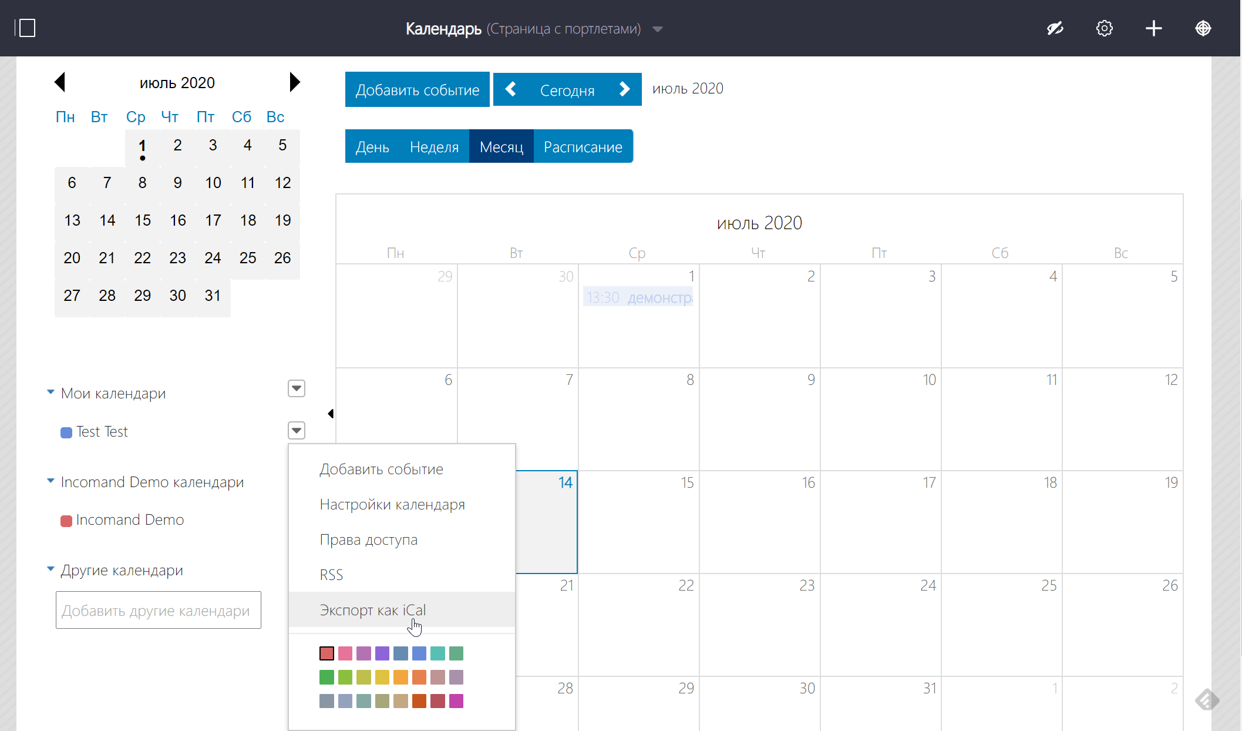Toggle Test Test calendar color box
1242x731 pixels.
coord(66,432)
